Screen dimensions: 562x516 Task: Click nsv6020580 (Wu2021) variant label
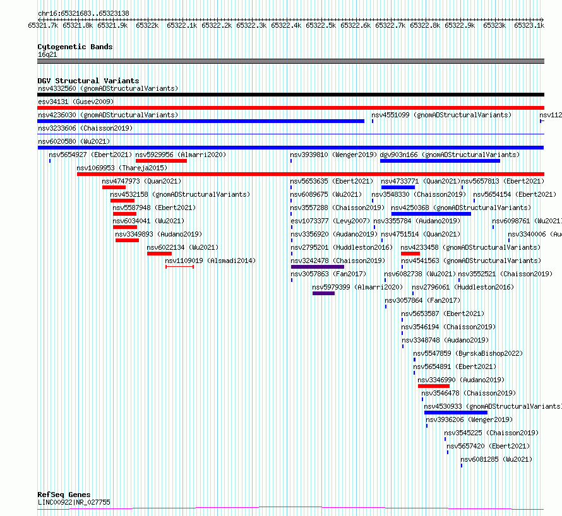(74, 141)
